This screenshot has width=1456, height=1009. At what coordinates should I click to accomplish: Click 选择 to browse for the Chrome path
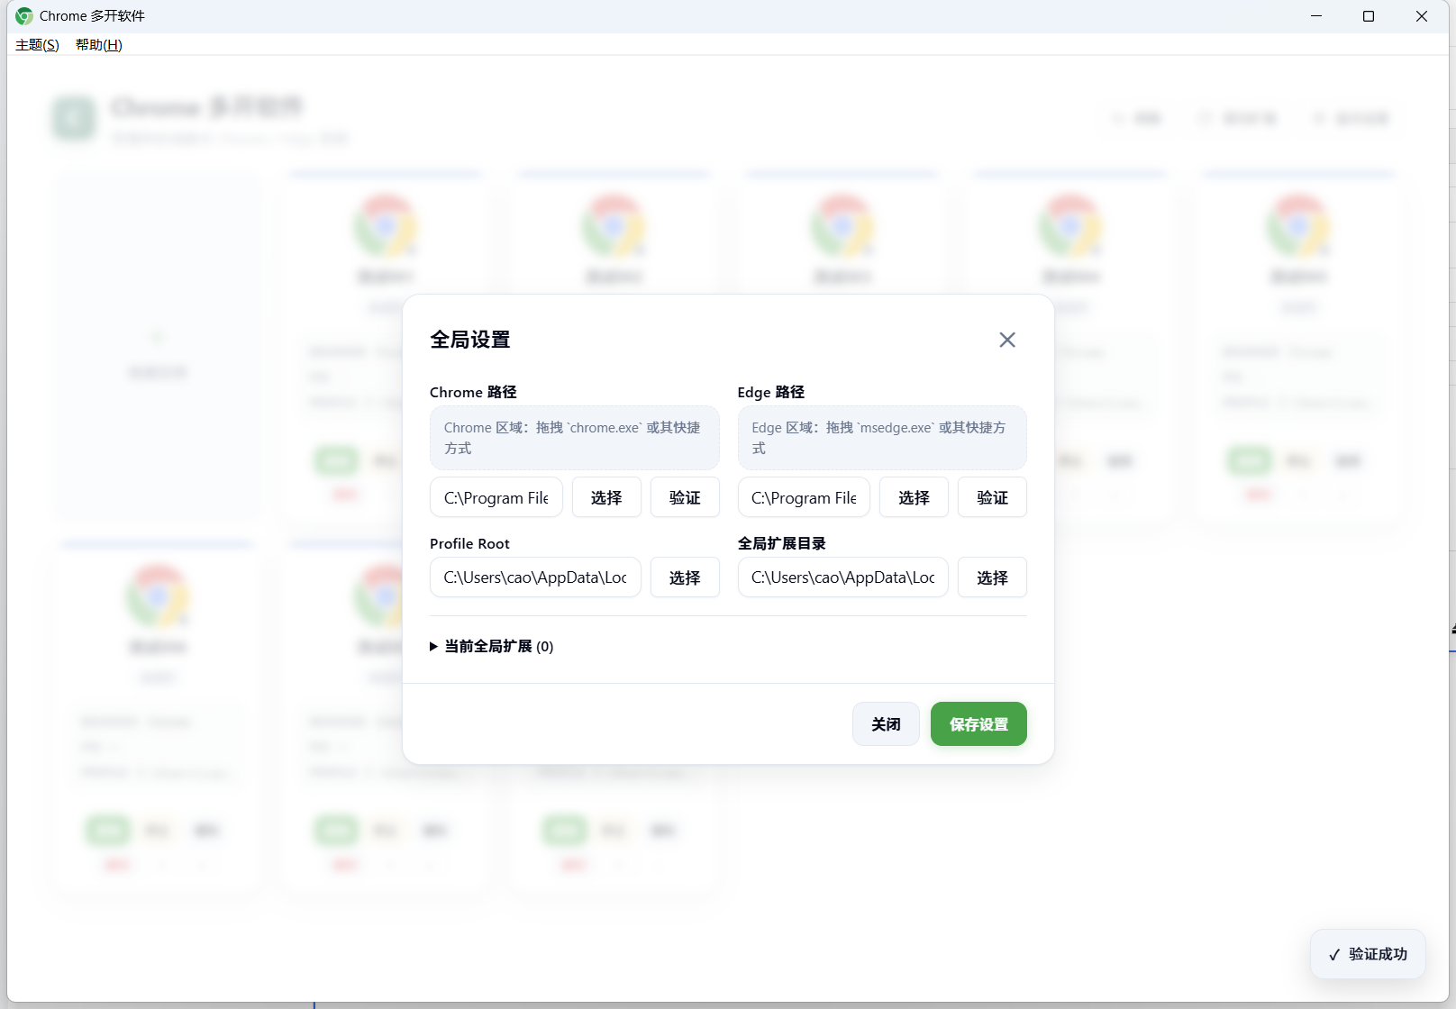(605, 496)
